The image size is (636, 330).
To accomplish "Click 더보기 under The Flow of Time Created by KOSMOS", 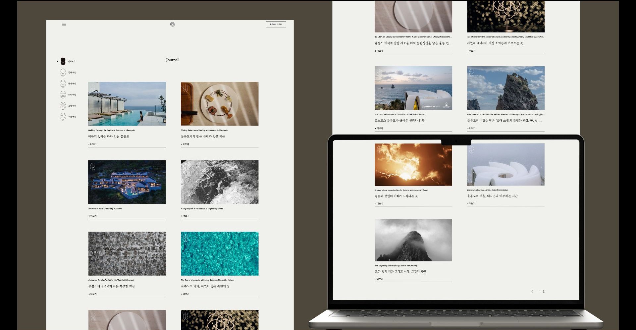I will (x=92, y=216).
